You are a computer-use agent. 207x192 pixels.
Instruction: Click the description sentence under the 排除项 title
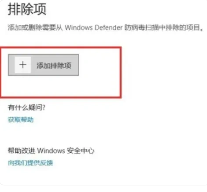[x=106, y=27]
